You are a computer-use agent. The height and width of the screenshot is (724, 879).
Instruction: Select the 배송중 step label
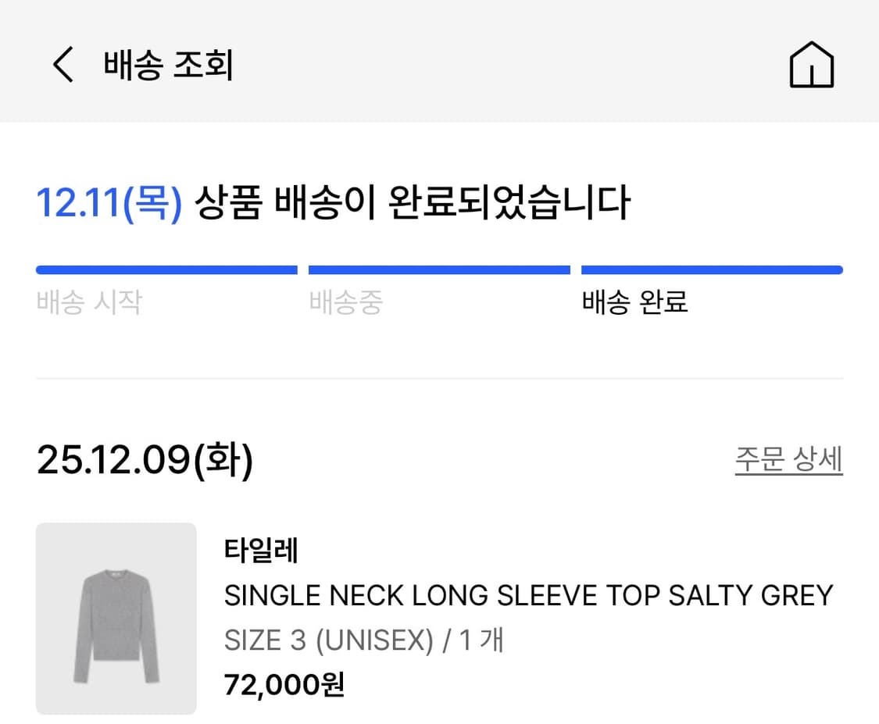pos(345,302)
